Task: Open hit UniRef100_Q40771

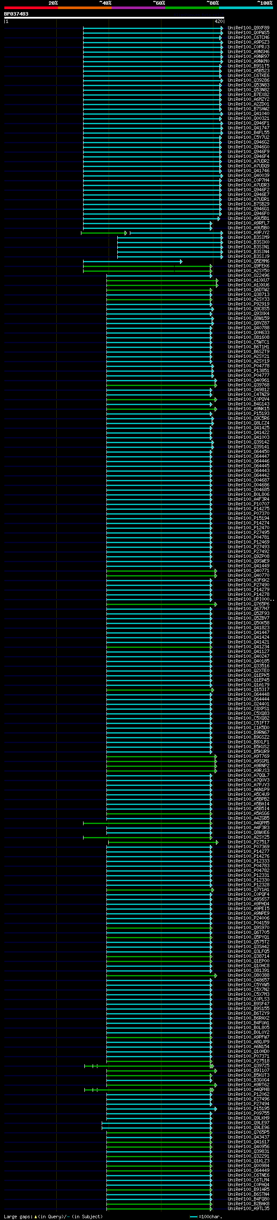Action: [x=248, y=571]
